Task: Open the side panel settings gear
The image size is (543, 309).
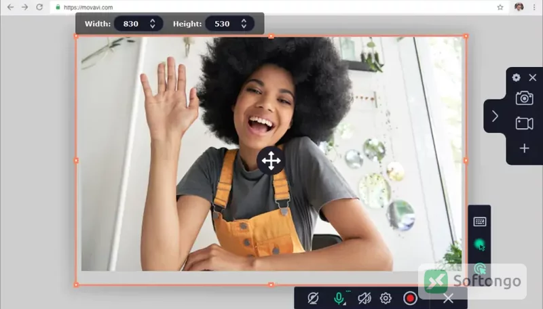Action: [516, 77]
